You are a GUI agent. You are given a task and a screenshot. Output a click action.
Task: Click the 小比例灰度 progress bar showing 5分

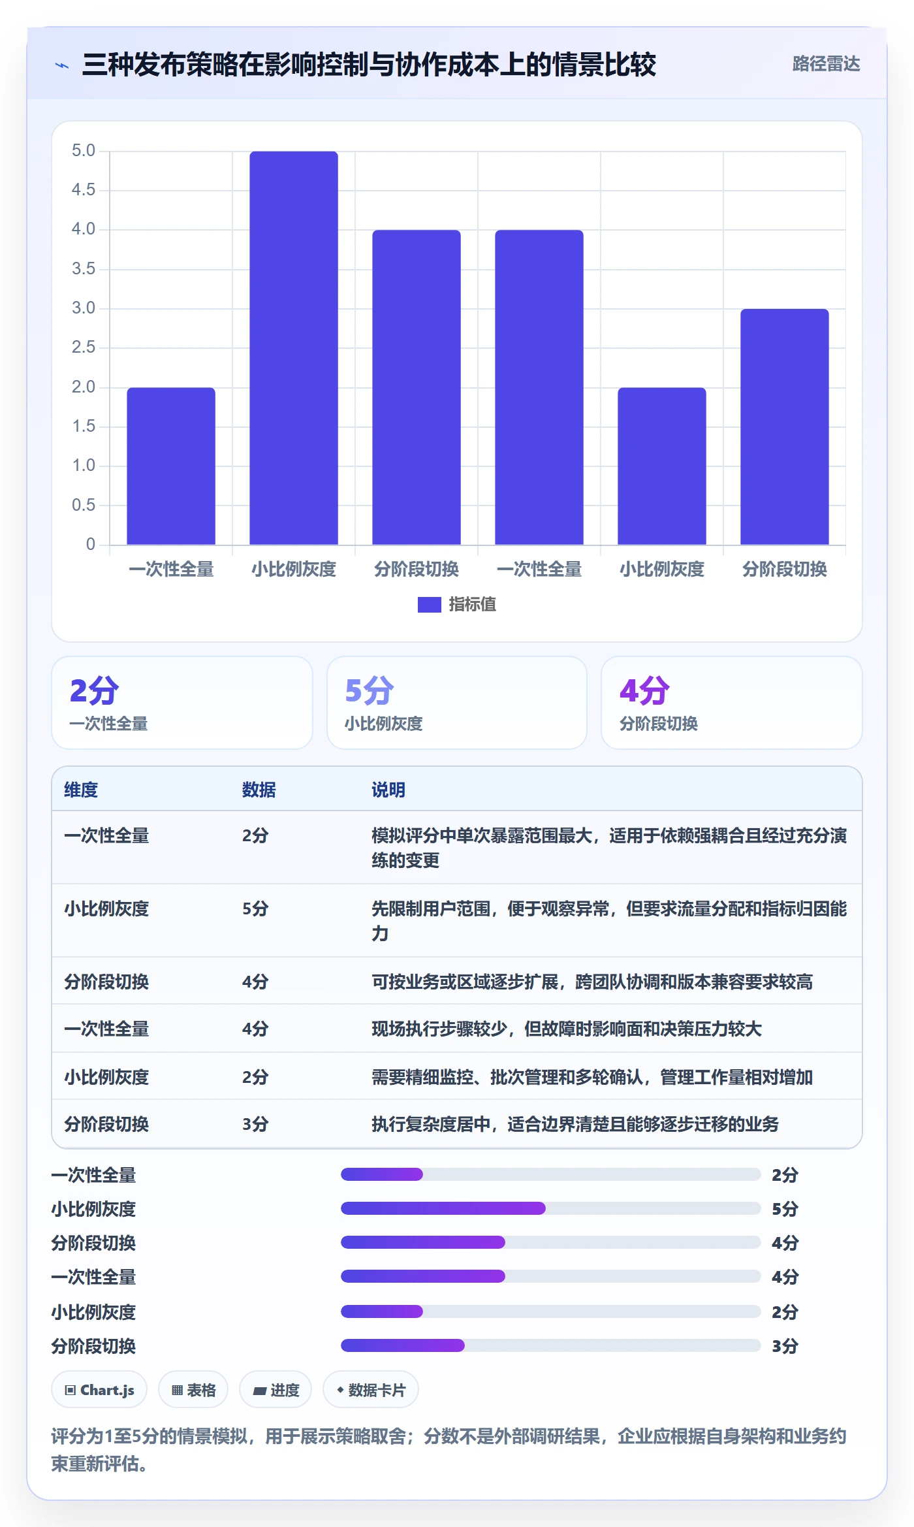click(550, 1208)
